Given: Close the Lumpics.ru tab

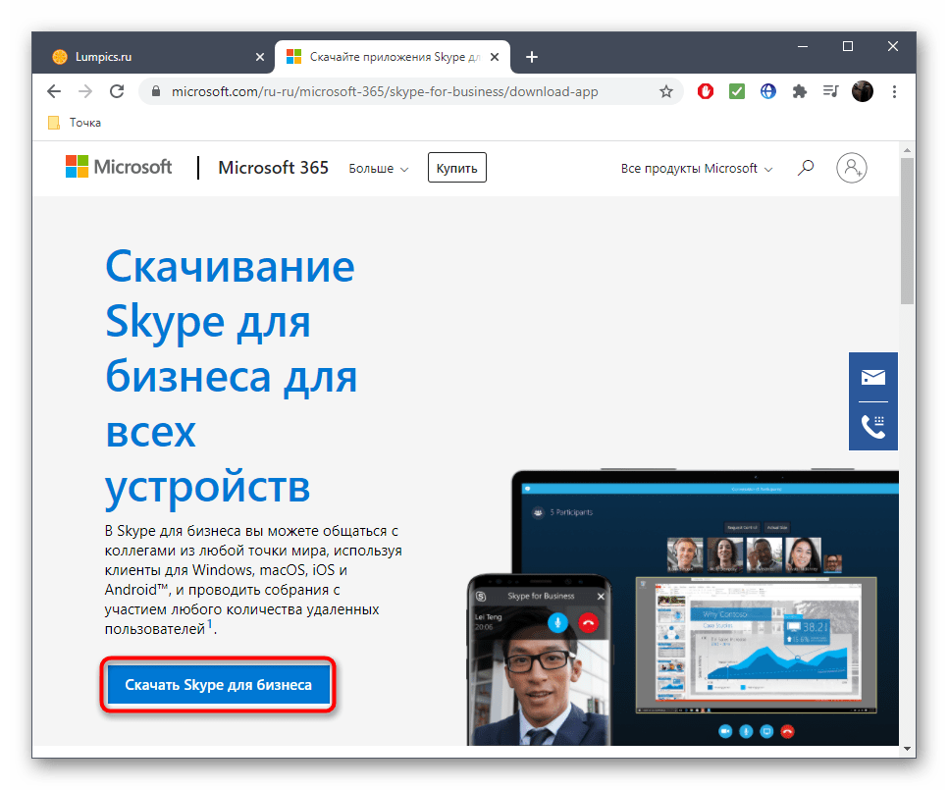Looking at the screenshot, I should 260,57.
